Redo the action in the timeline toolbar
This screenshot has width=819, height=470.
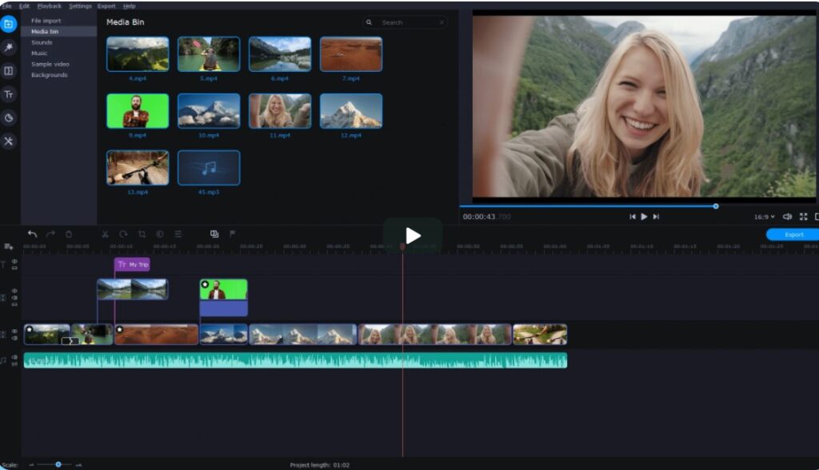tap(50, 234)
